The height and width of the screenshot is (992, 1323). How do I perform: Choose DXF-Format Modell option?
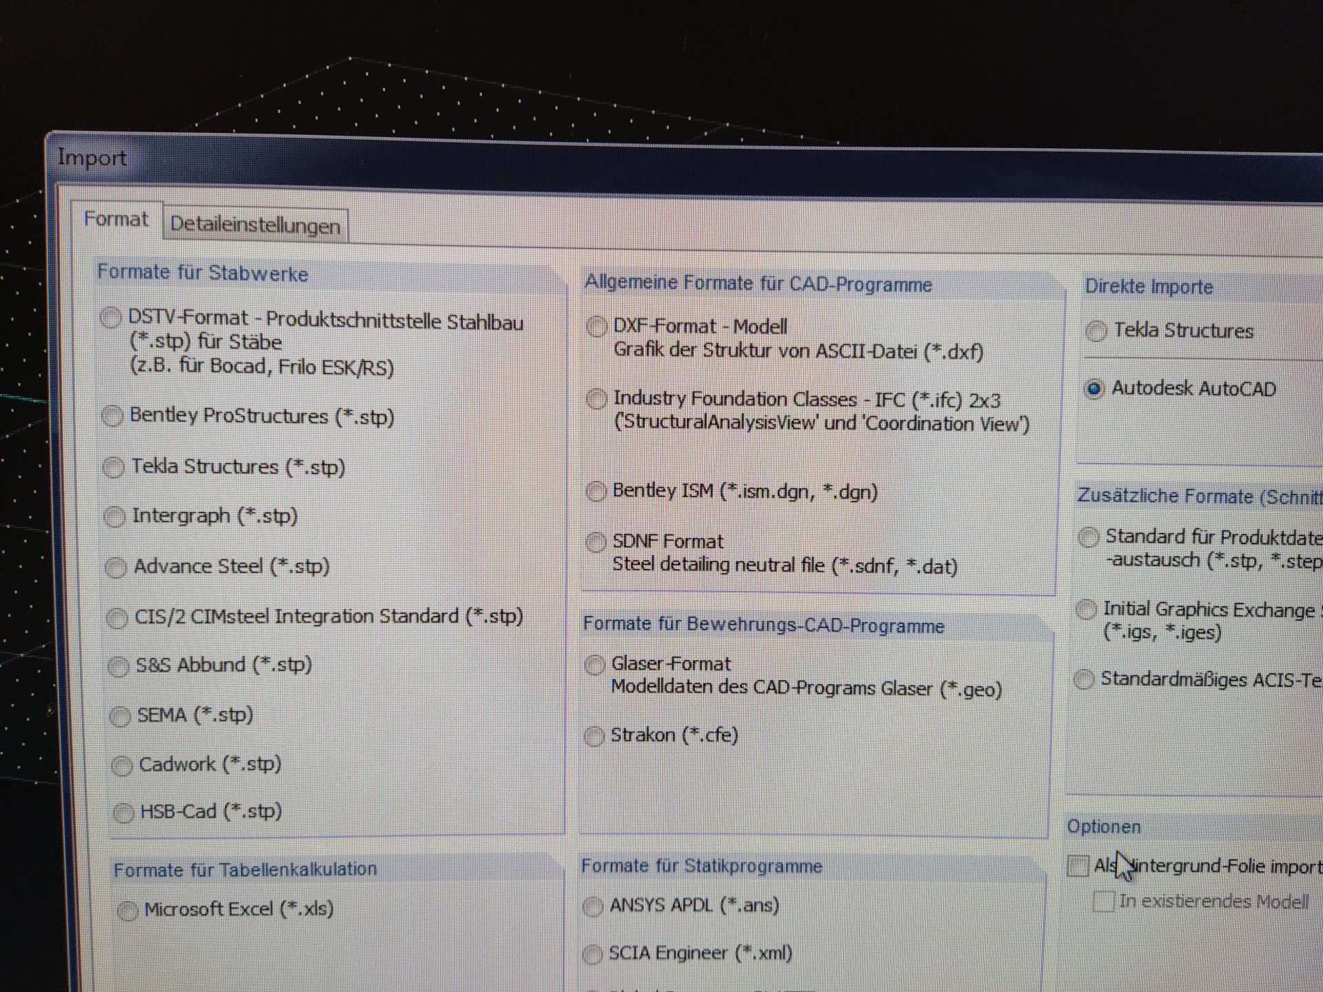596,327
